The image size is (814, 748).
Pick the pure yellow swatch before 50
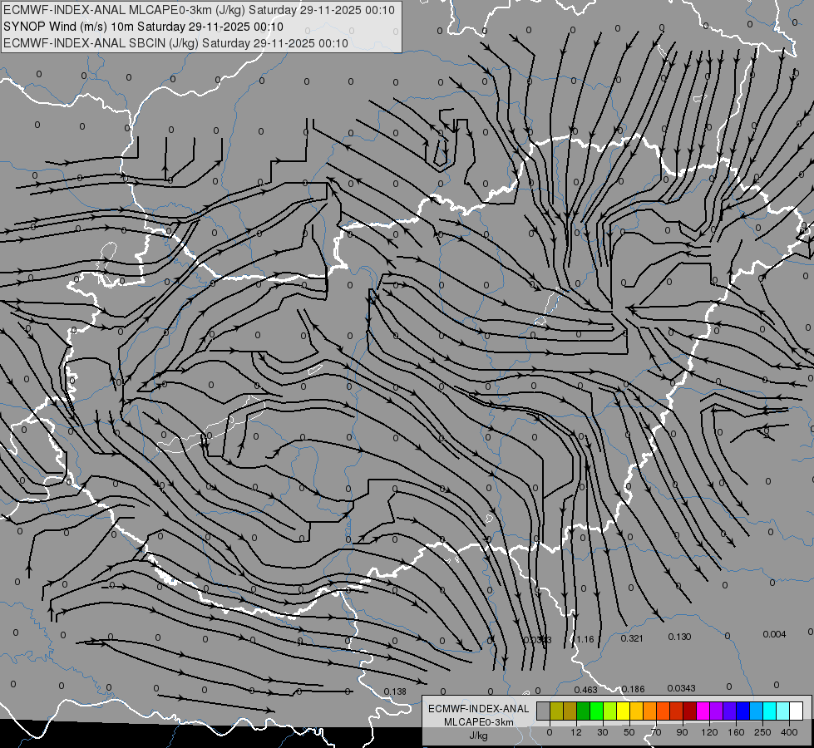tap(623, 711)
